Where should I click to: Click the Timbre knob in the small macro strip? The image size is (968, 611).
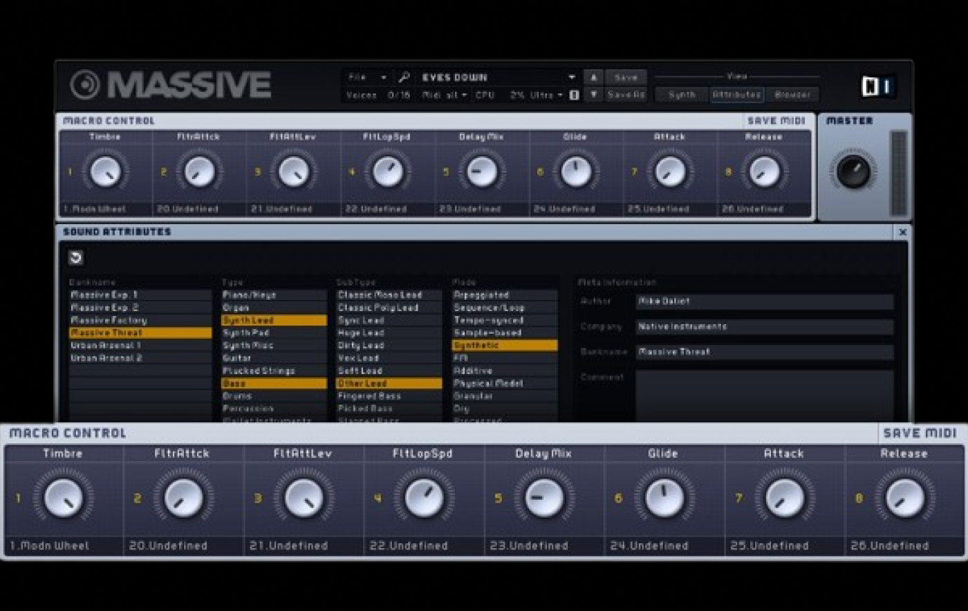(106, 171)
